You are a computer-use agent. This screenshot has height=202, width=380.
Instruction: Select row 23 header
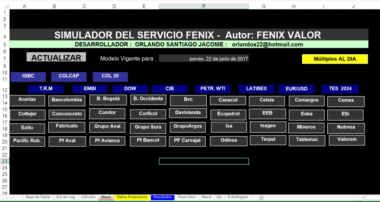[x=4, y=161]
